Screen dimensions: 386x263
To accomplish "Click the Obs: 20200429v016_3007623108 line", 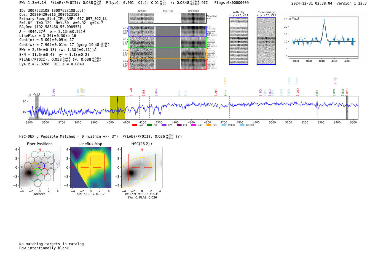I will pyautogui.click(x=49, y=15).
